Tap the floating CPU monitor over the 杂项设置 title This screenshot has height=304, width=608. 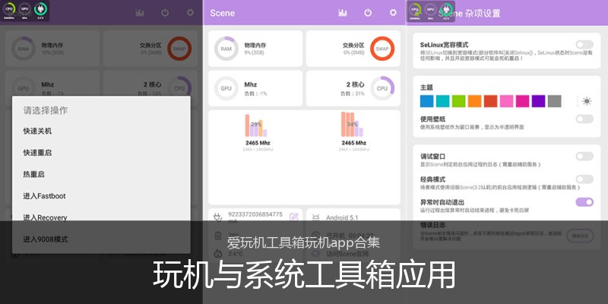coord(415,9)
